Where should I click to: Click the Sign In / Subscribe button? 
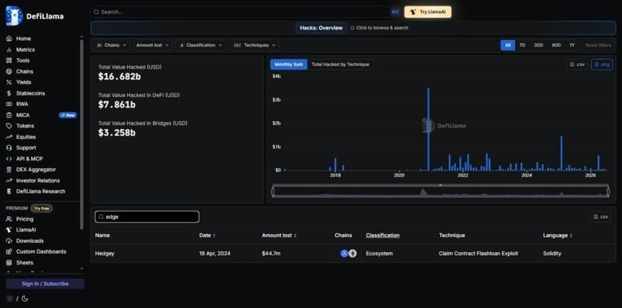45,284
